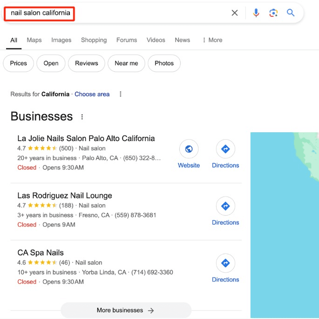Viewport: 319px width, 319px height.
Task: Apply the Reviews filter chip
Action: 87,63
